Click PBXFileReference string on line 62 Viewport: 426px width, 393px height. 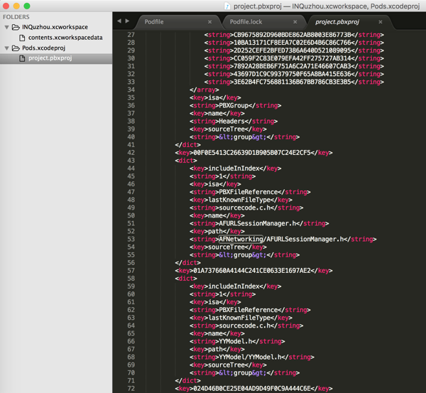pyautogui.click(x=248, y=310)
